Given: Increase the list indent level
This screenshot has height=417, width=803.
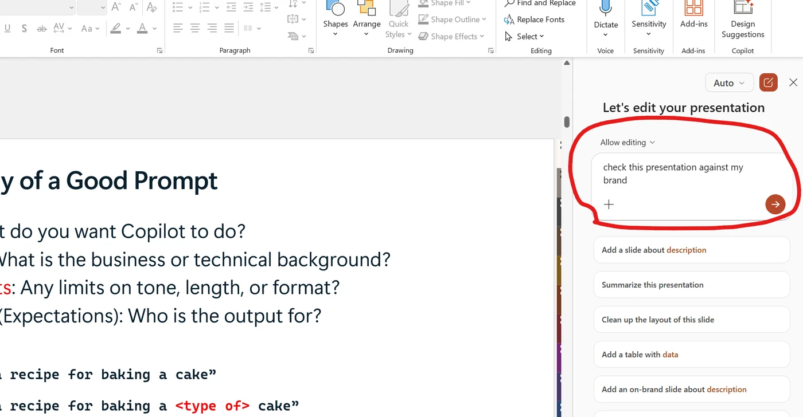Looking at the screenshot, I should (248, 7).
